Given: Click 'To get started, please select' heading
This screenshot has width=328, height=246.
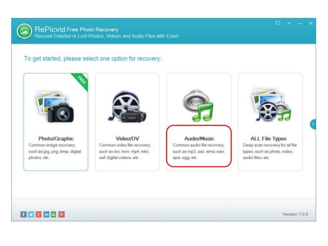Looking at the screenshot, I should click(93, 59).
